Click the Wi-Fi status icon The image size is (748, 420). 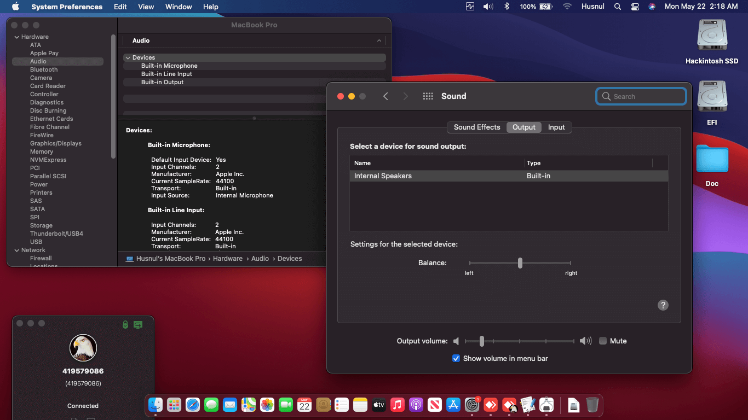[567, 7]
